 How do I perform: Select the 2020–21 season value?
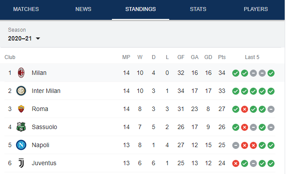click(x=20, y=38)
